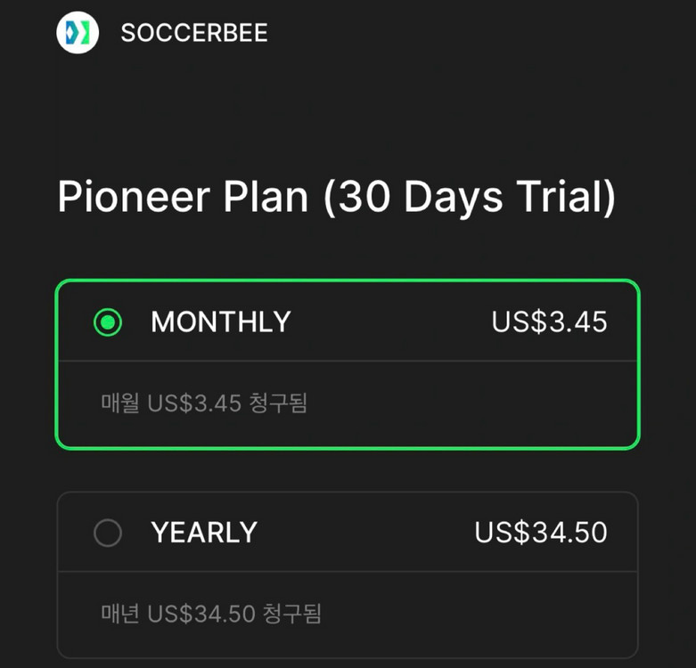Image resolution: width=696 pixels, height=668 pixels.
Task: Click US$3.45 inside the monthly billing note
Action: pyautogui.click(x=194, y=403)
